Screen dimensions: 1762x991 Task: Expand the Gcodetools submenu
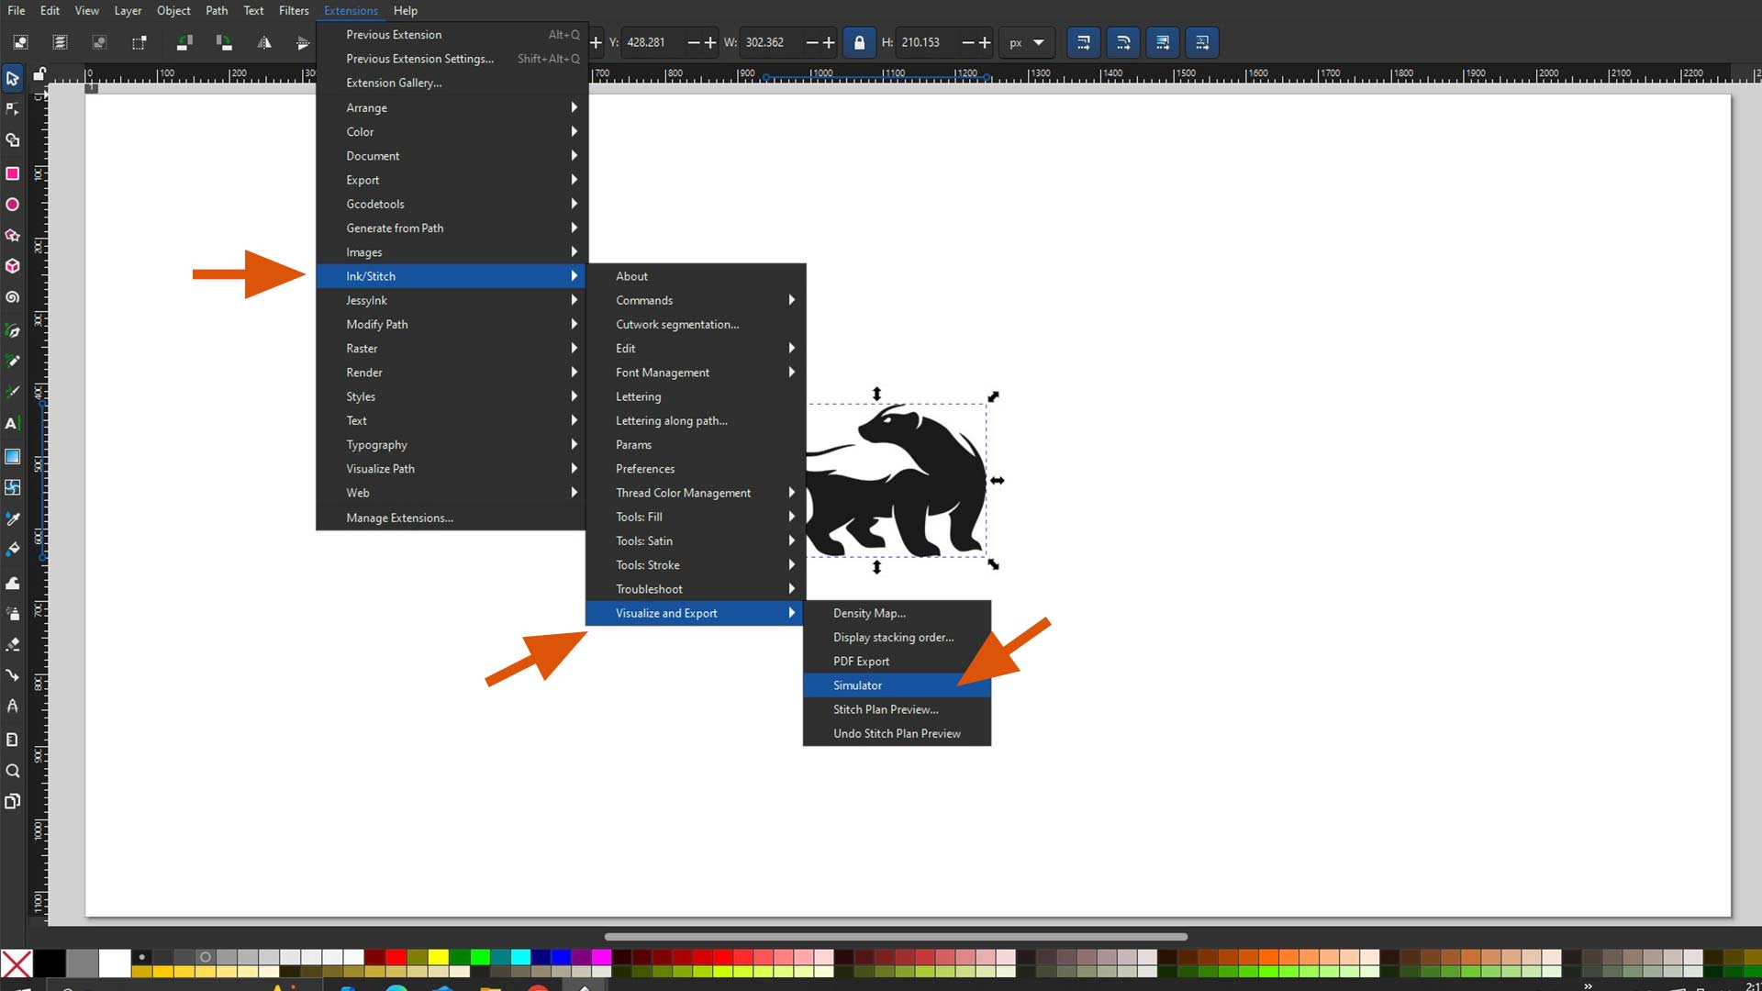451,204
